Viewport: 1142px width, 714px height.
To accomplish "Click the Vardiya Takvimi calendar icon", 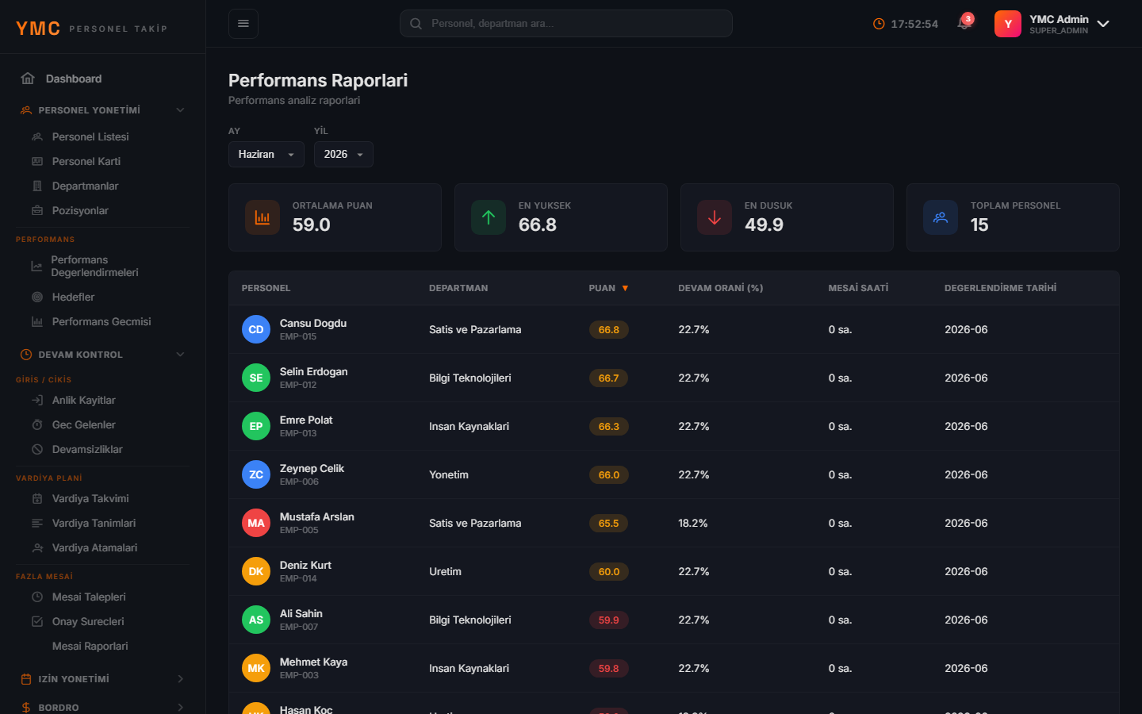I will click(37, 498).
